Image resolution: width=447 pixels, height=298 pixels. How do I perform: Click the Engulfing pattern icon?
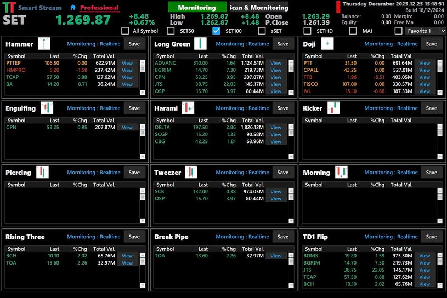(48, 108)
